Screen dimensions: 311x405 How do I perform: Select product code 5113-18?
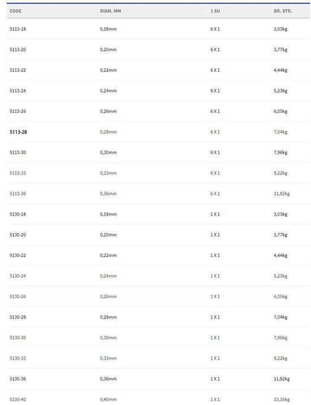pyautogui.click(x=18, y=29)
